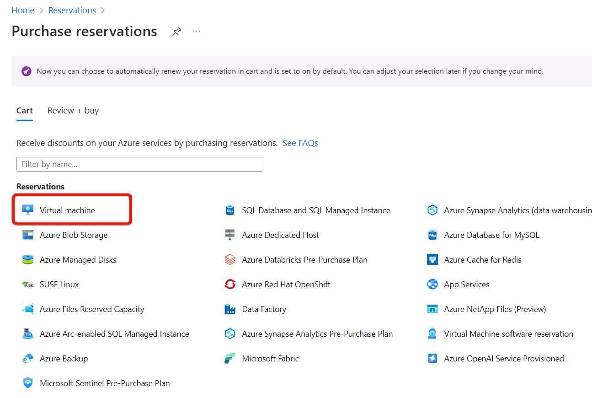The height and width of the screenshot is (398, 592).
Task: Select the Azure Files Reserved Capacity label
Action: pos(92,309)
